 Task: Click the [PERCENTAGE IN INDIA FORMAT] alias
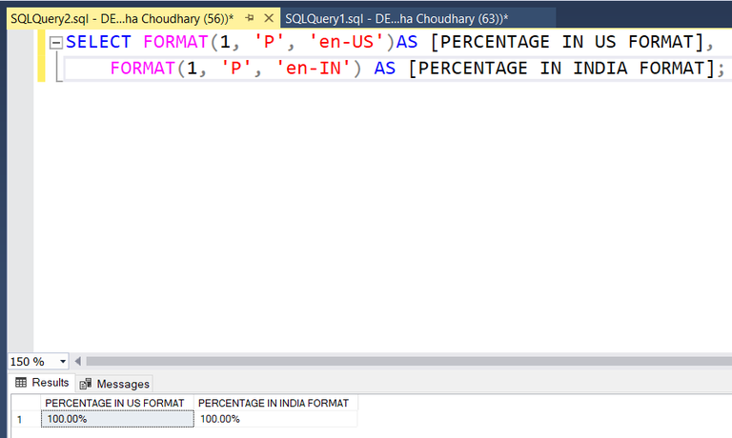(x=561, y=69)
